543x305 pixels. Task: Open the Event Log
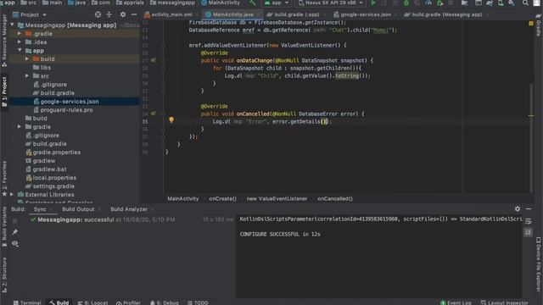tap(456, 302)
